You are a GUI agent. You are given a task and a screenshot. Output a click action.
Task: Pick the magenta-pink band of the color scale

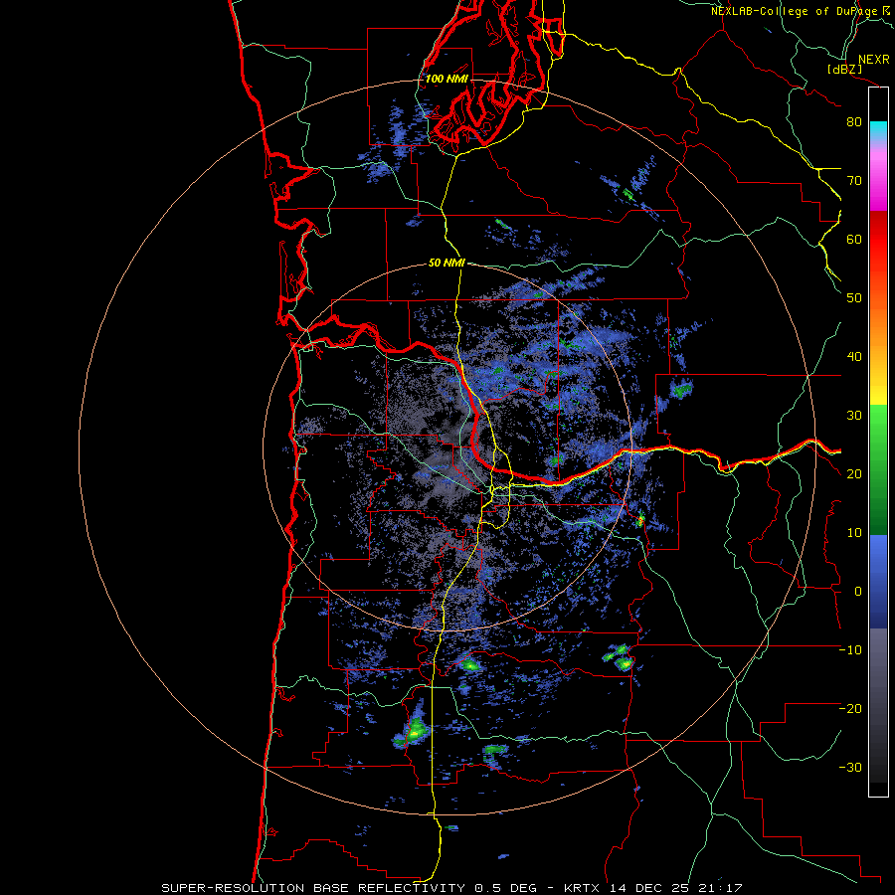tap(878, 177)
